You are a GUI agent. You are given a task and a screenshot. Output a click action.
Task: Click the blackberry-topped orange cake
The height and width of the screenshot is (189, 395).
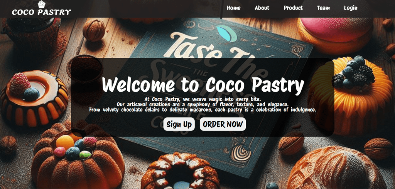351,95
